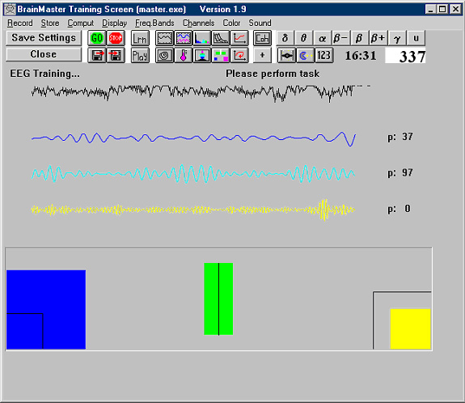Click the 123 numeric display icon
This screenshot has height=403, width=465.
323,55
